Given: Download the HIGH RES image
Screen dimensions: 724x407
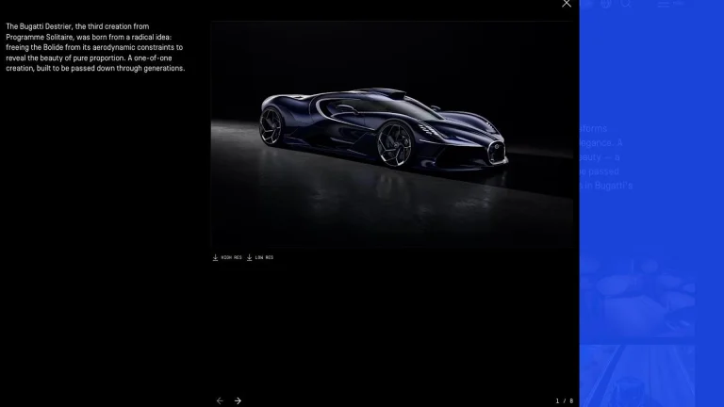Looking at the screenshot, I should coord(227,257).
